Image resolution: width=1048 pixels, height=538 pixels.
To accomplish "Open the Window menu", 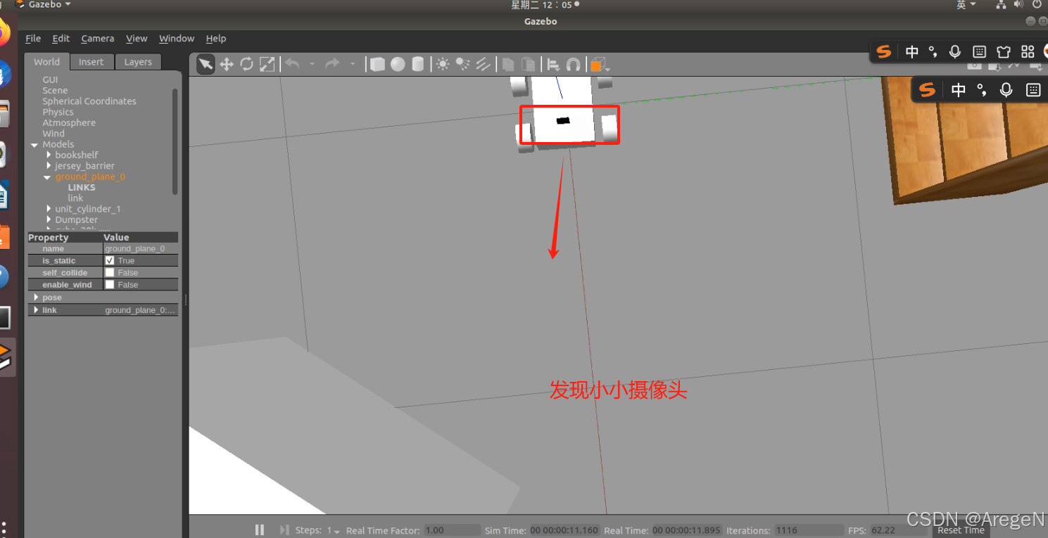I will 177,39.
